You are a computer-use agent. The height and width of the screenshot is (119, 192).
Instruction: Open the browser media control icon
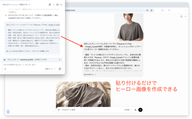click(x=169, y=10)
